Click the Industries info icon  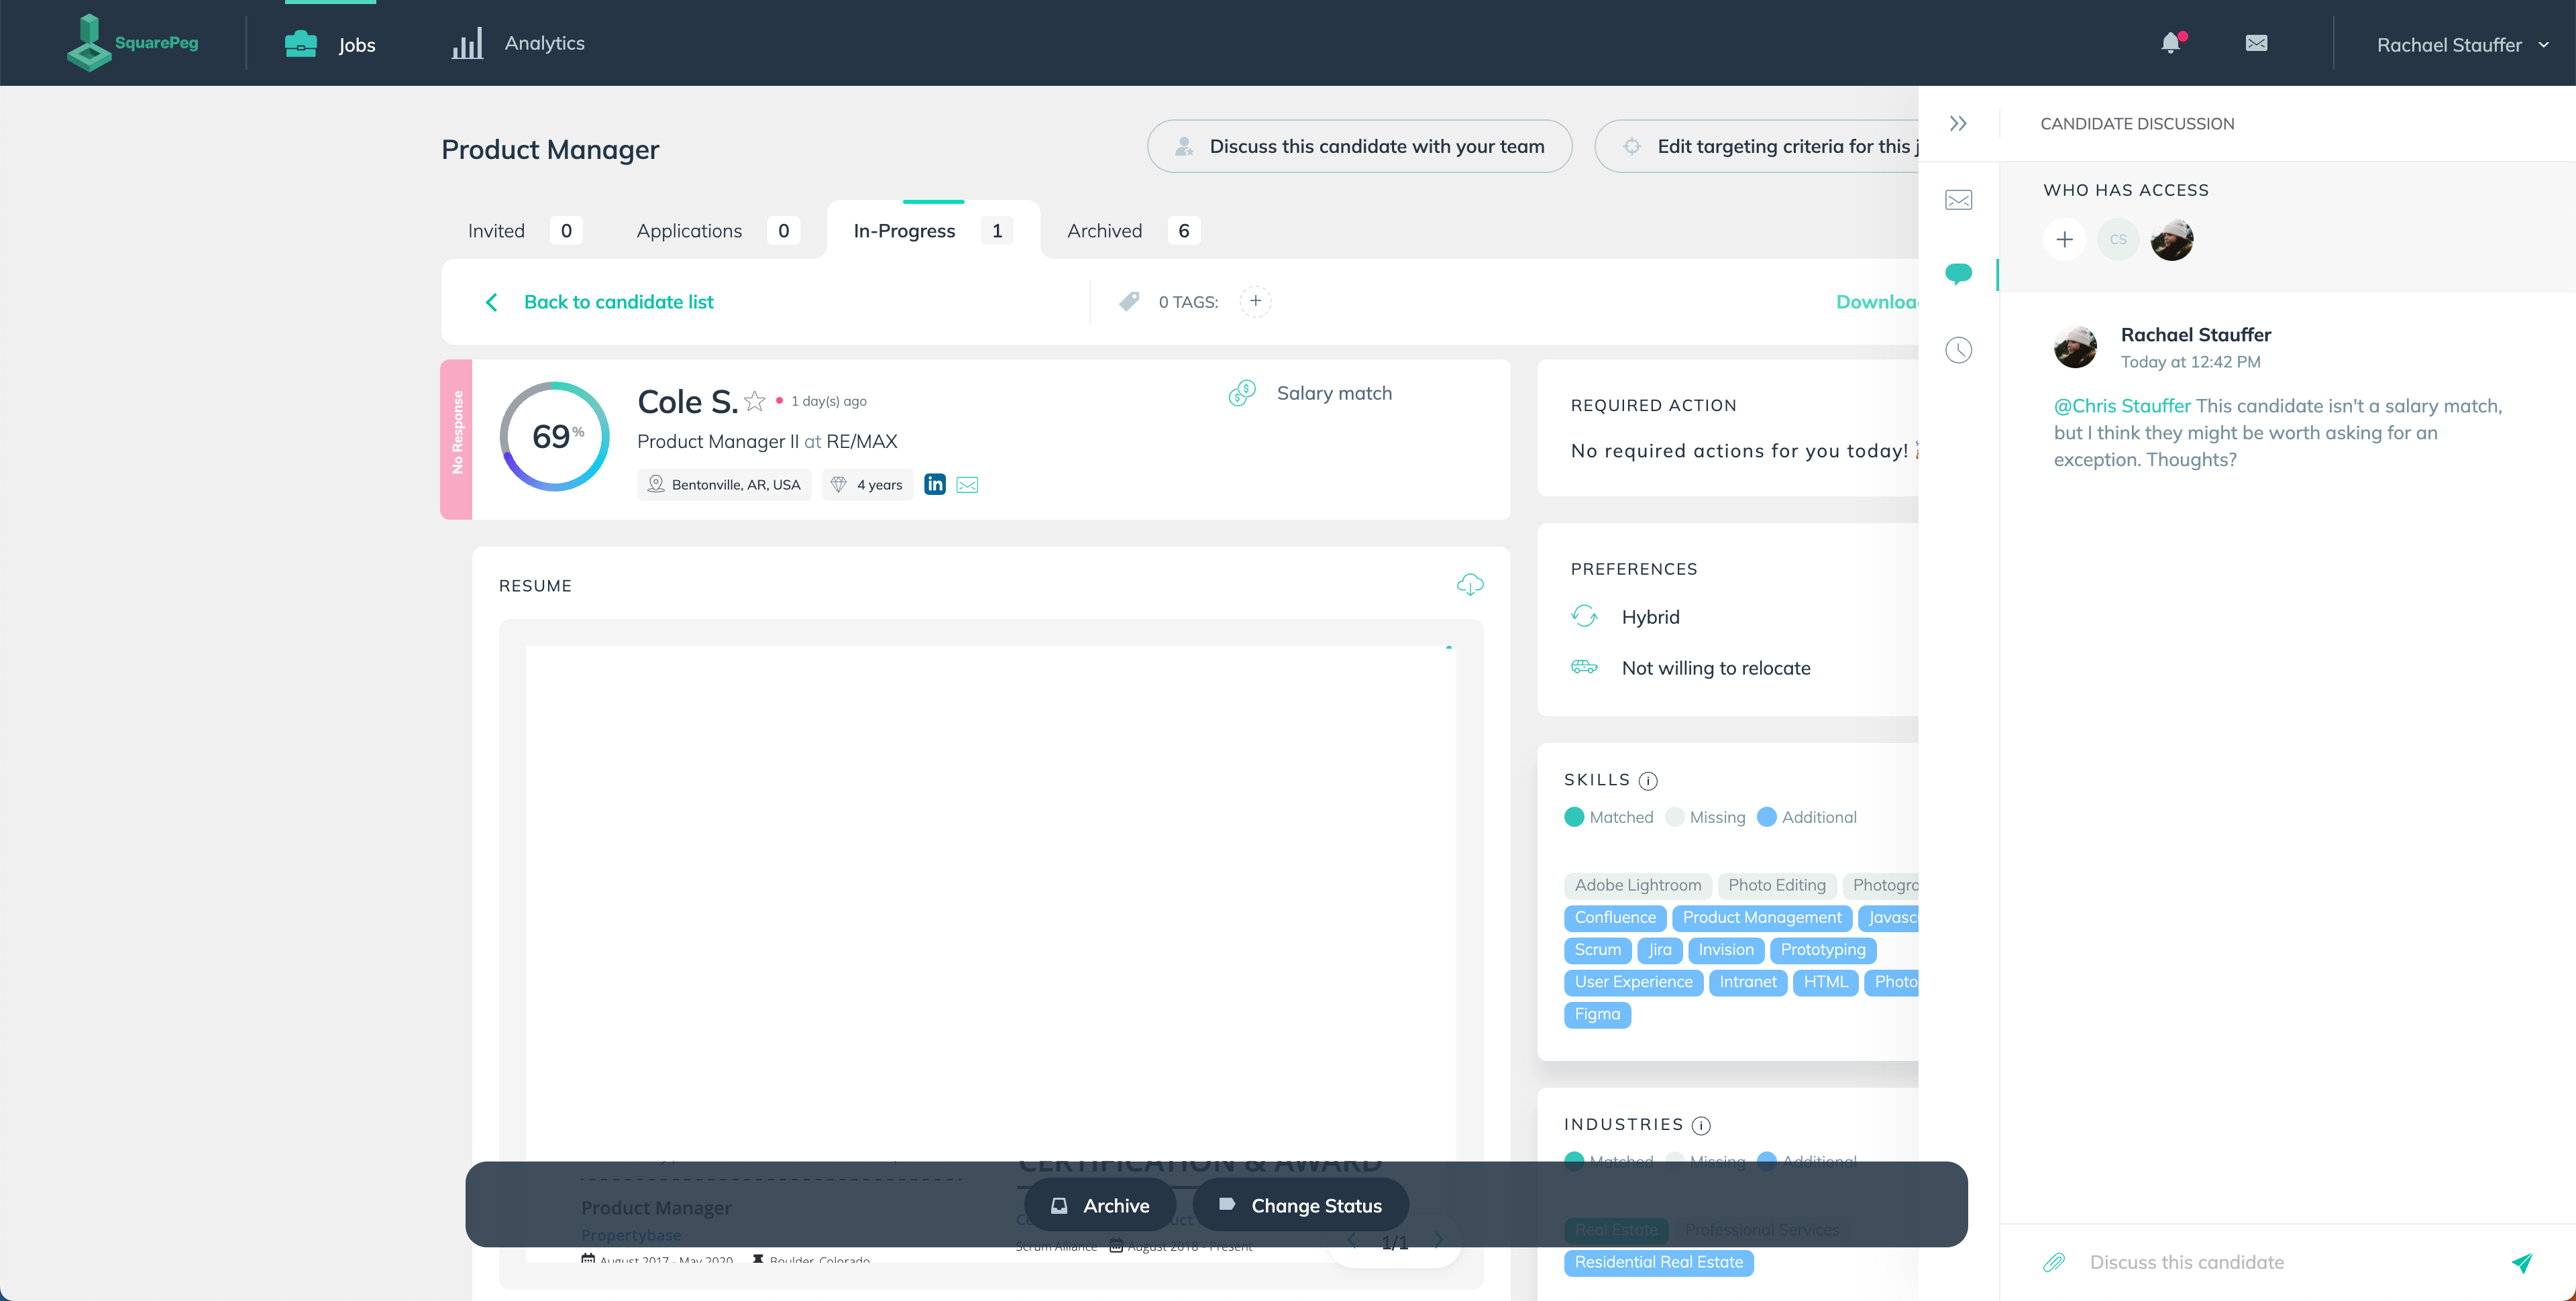(x=1700, y=1125)
